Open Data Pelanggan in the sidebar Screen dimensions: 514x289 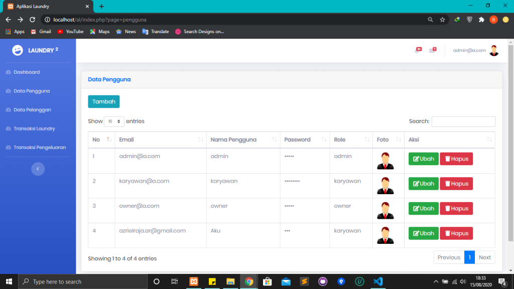tap(32, 110)
